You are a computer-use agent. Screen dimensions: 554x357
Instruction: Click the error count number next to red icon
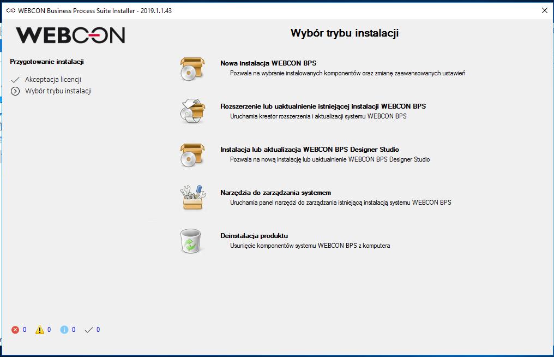pyautogui.click(x=25, y=330)
